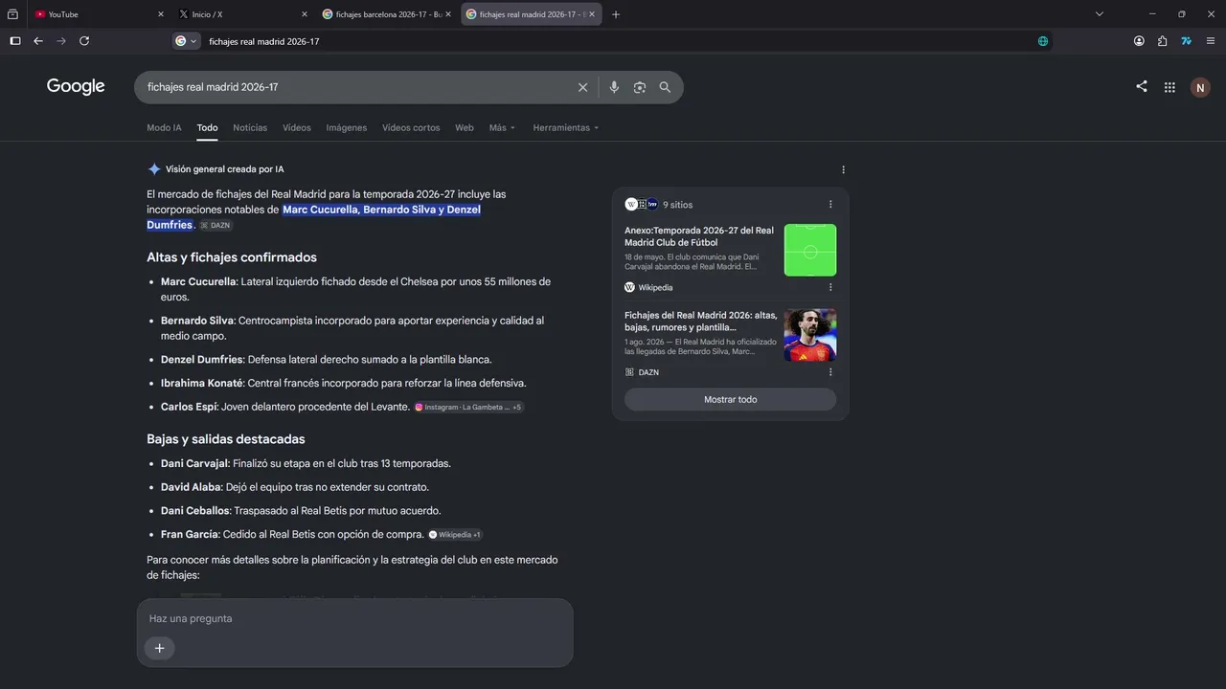The image size is (1226, 689).
Task: Expand the Herramientas dropdown
Action: (x=566, y=127)
